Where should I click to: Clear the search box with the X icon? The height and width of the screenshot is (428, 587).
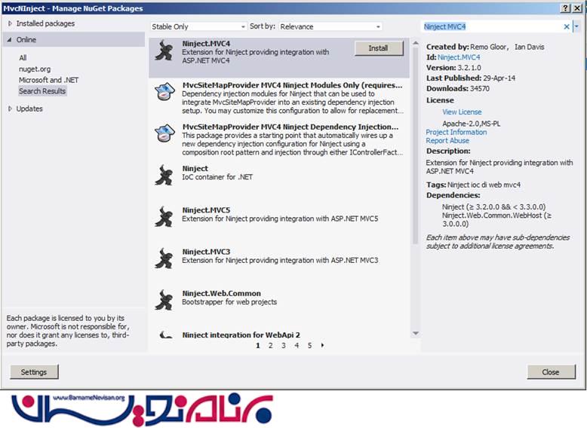(x=567, y=26)
